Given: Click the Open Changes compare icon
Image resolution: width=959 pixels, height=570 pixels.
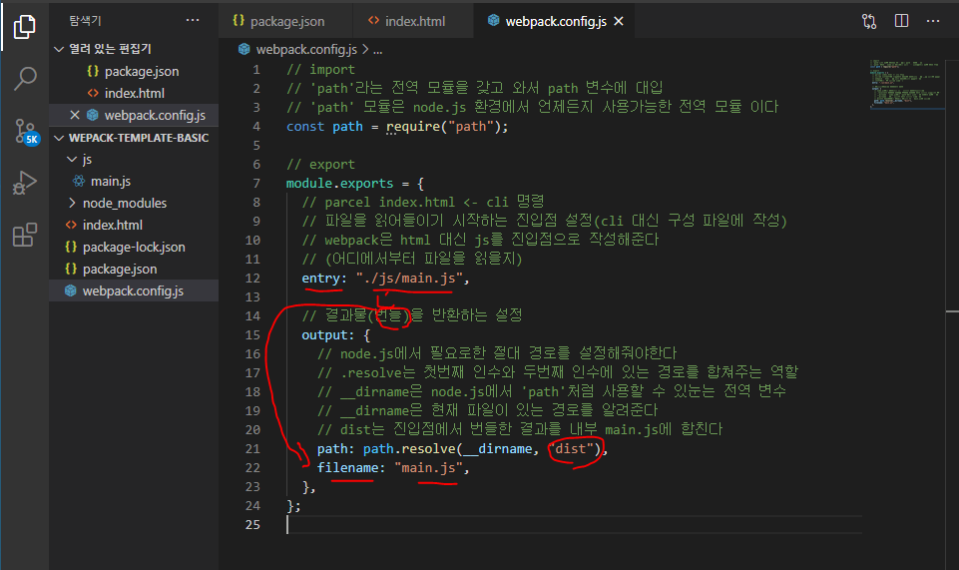Looking at the screenshot, I should pyautogui.click(x=869, y=21).
